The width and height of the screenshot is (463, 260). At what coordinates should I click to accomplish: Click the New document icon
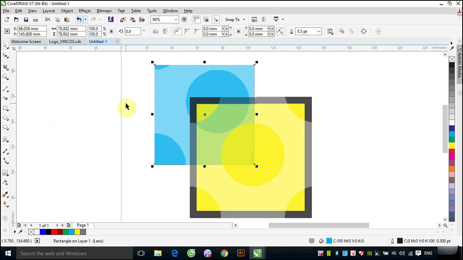(7, 19)
